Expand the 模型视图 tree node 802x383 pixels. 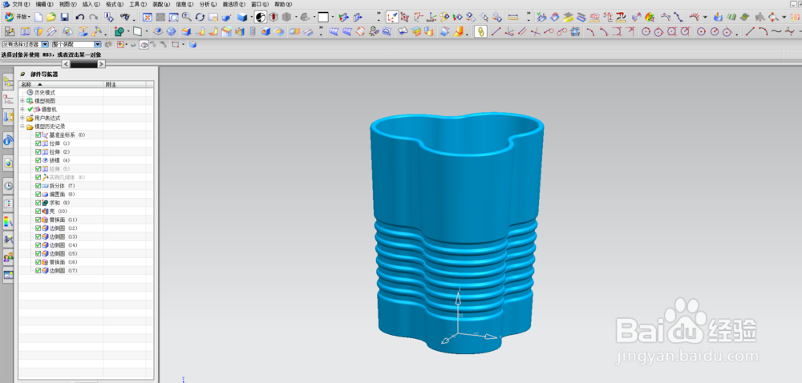click(x=22, y=101)
